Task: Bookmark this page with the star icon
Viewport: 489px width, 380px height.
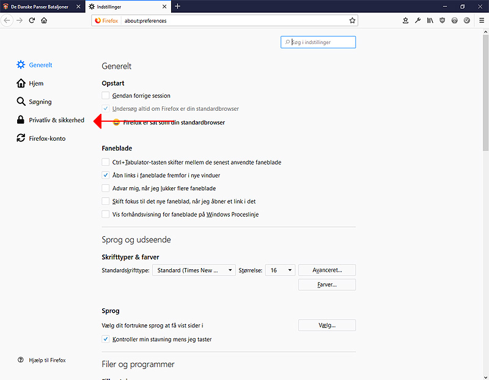Action: (x=352, y=20)
